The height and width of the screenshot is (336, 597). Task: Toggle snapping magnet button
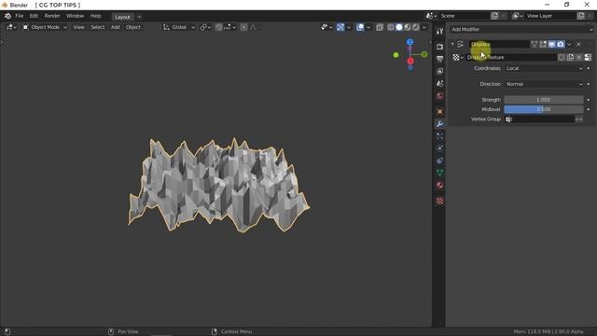pos(218,27)
